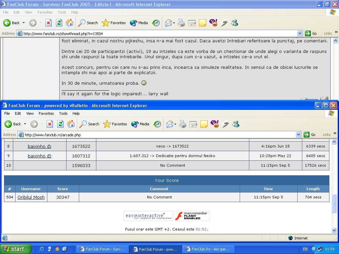This screenshot has width=339, height=254.
Task: Click scroll down arrow in arcade window
Action: coord(334,231)
